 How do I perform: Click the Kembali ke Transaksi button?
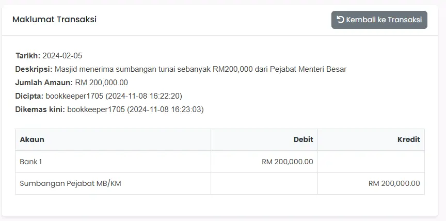click(x=379, y=20)
